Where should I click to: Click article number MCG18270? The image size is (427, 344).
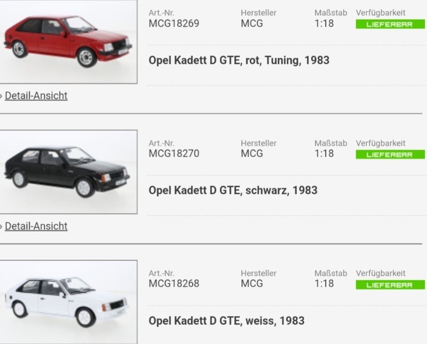tap(173, 153)
